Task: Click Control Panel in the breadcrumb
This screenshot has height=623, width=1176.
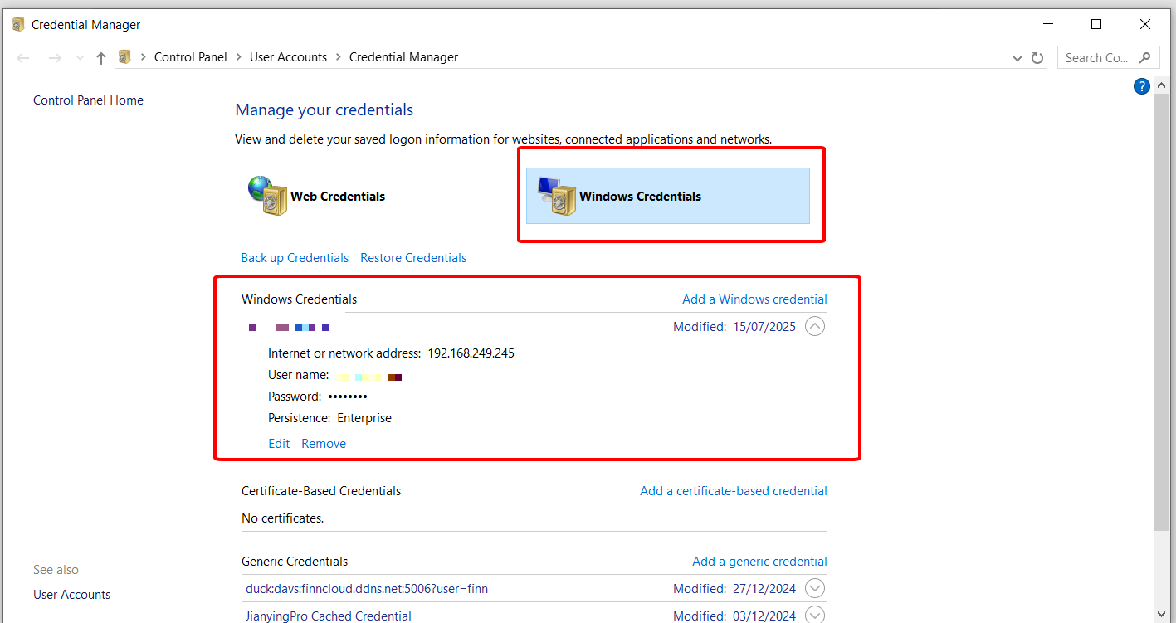Action: pyautogui.click(x=190, y=57)
